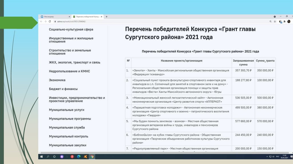
Task: Open taskbar search magnifier
Action: (x=48, y=157)
